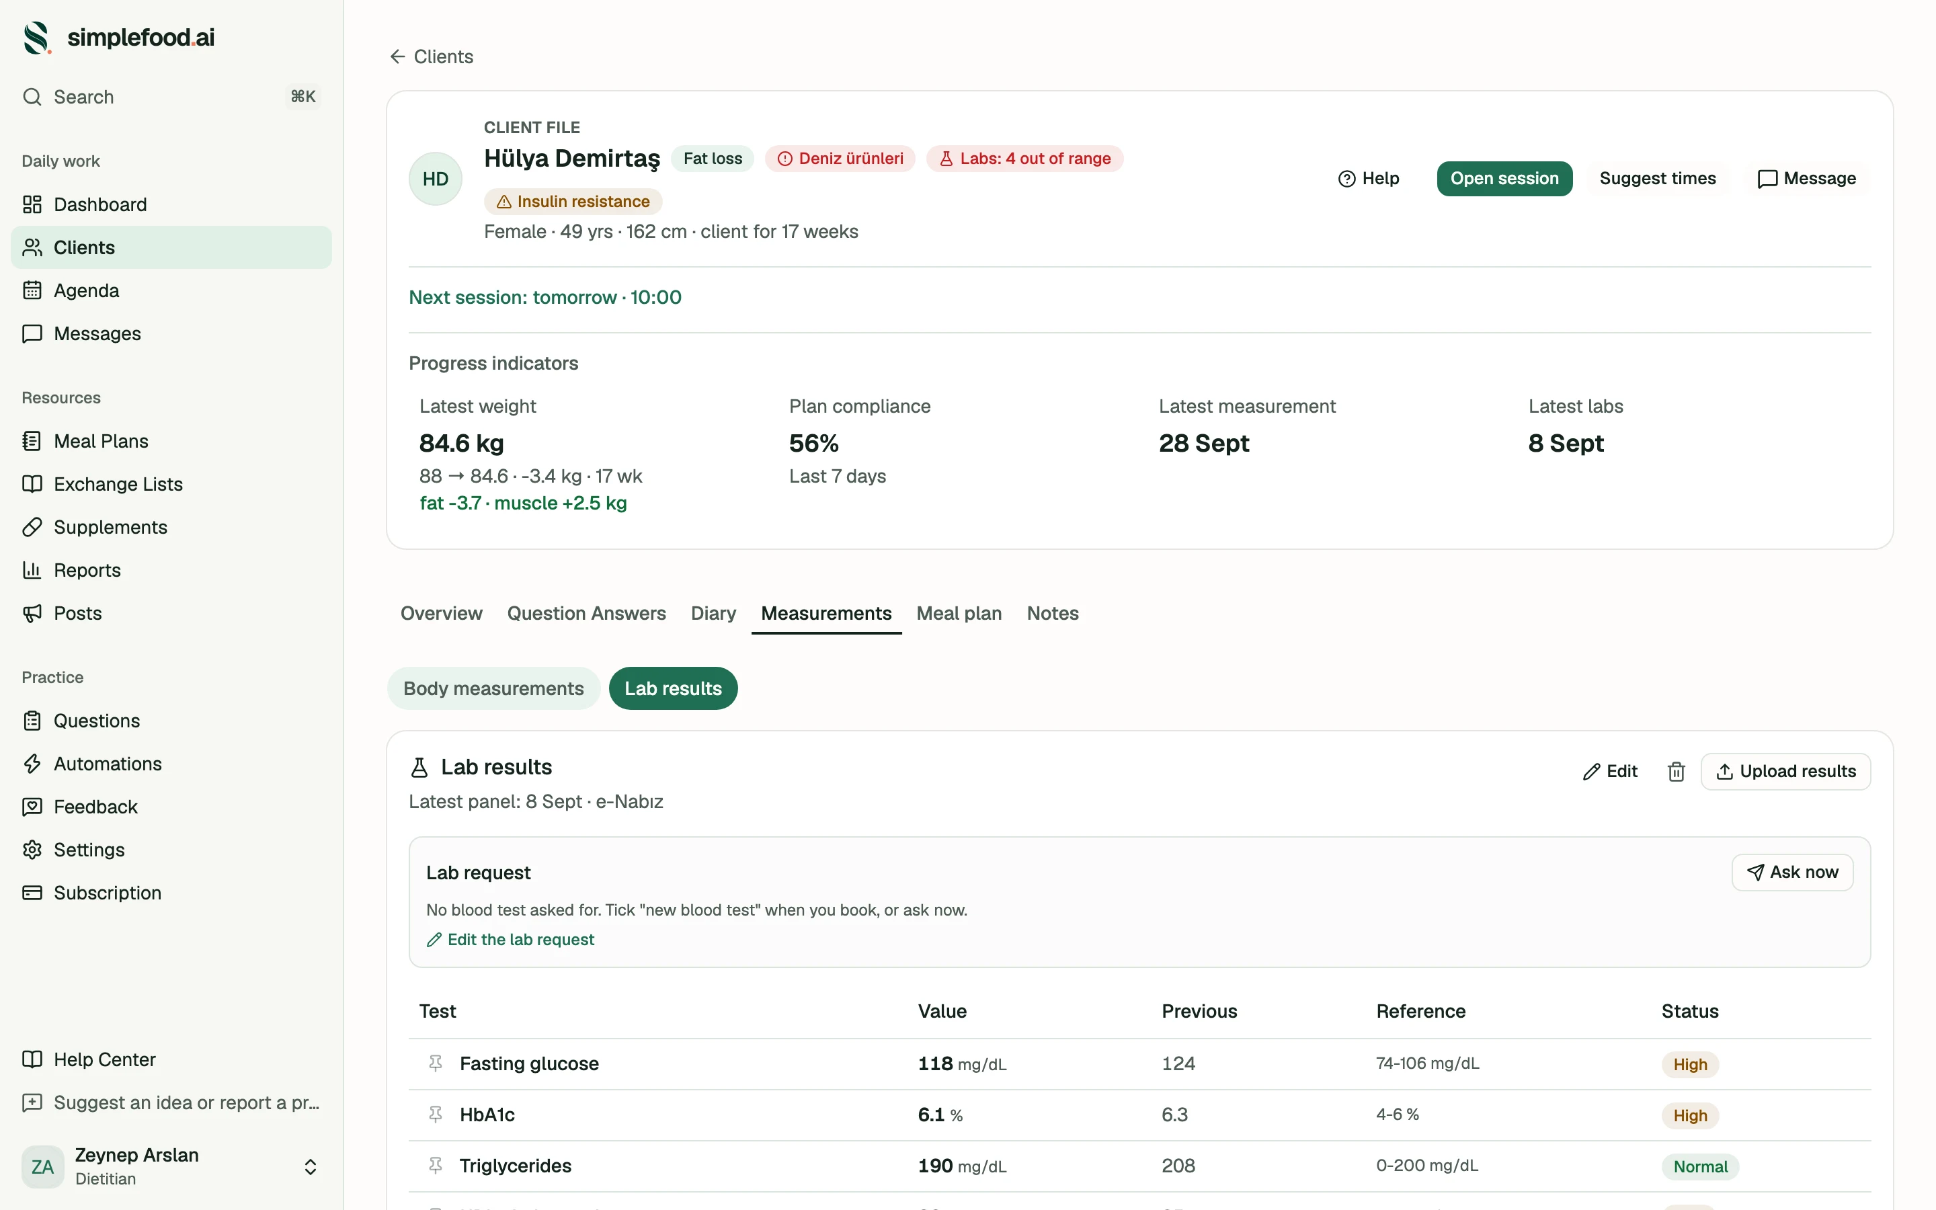
Task: Go back to Clients list
Action: pyautogui.click(x=431, y=57)
